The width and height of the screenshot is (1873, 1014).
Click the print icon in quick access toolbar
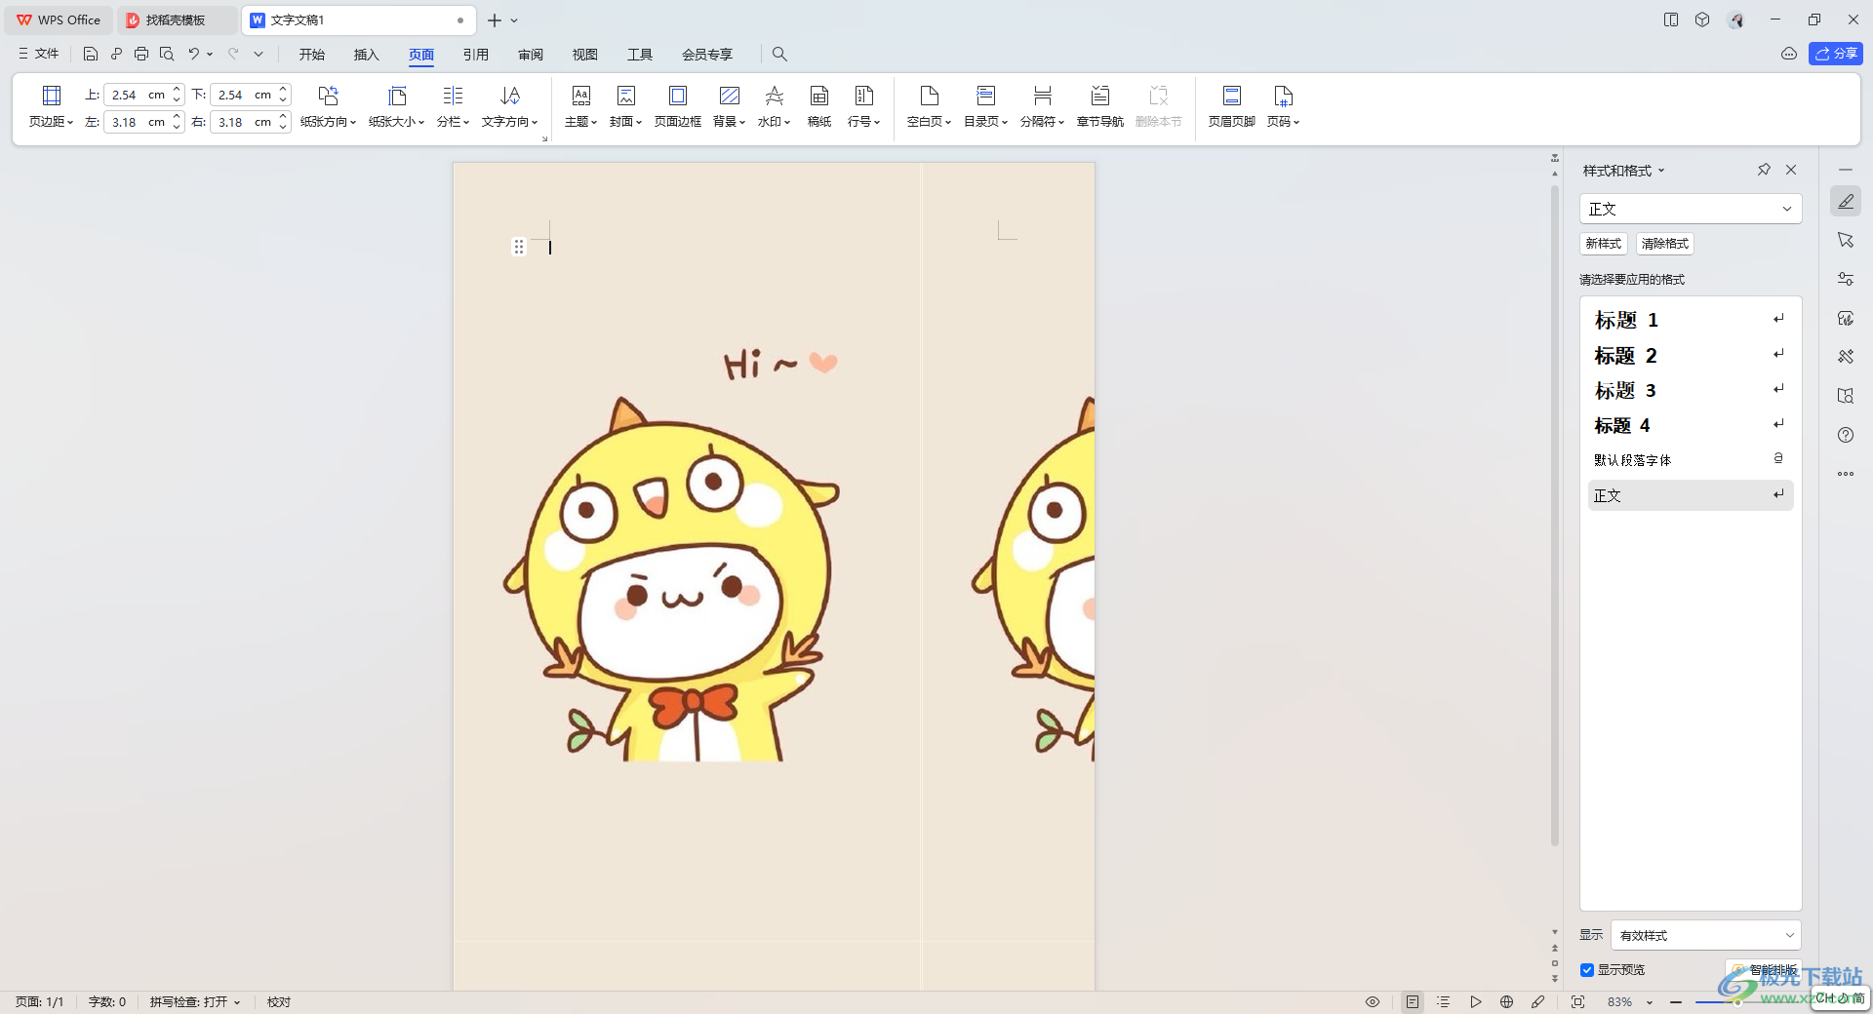coord(141,54)
